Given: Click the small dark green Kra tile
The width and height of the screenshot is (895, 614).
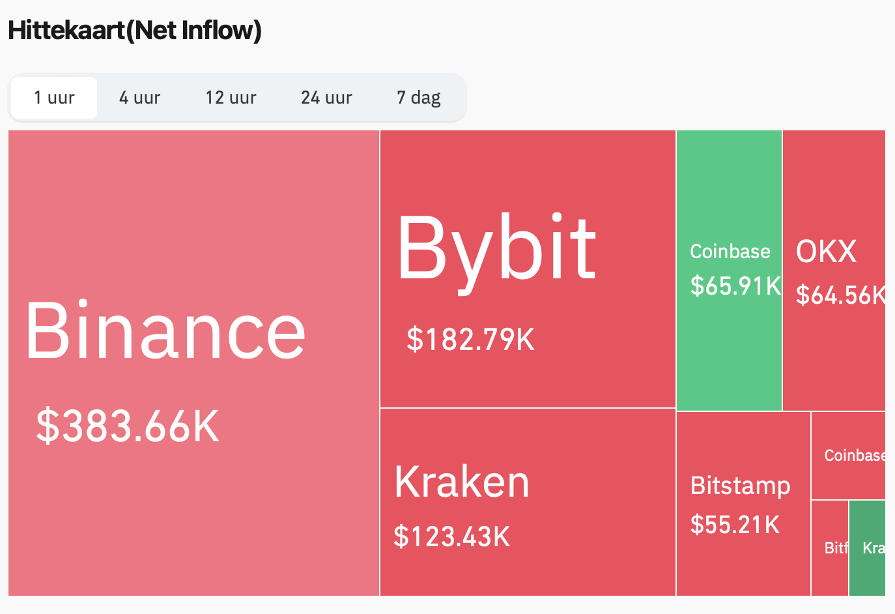Looking at the screenshot, I should 868,548.
